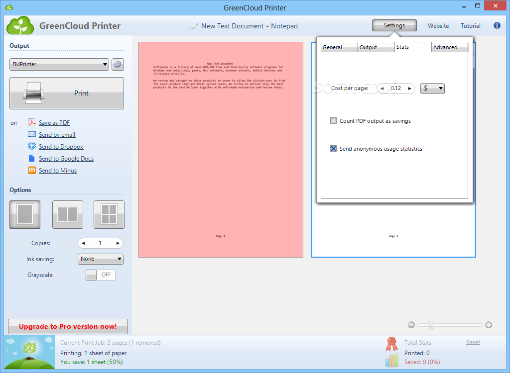Click the Google Docs icon
The height and width of the screenshot is (373, 510).
point(31,158)
